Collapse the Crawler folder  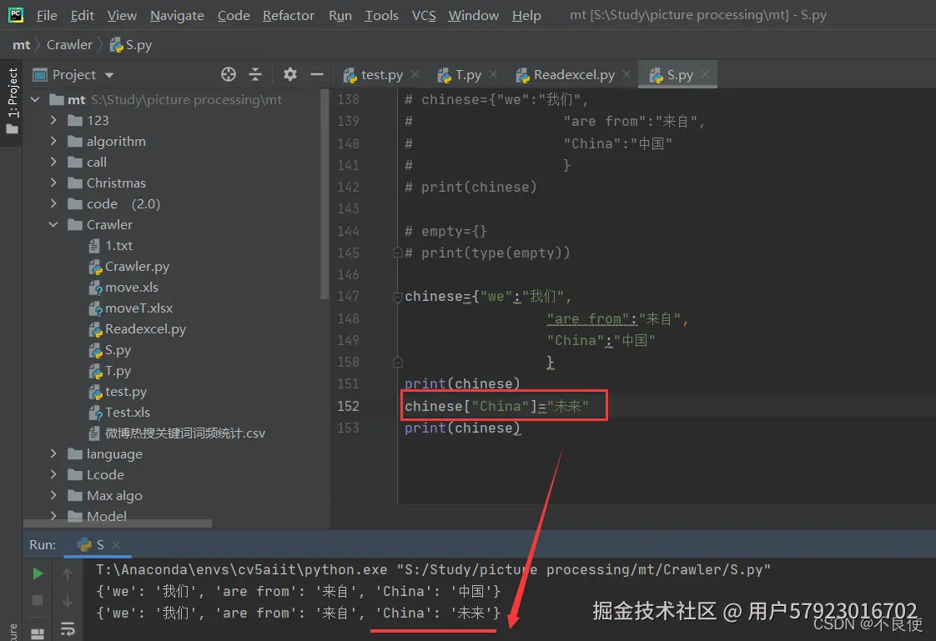tap(53, 225)
